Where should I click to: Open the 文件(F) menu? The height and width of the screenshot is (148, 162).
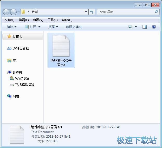10,20
